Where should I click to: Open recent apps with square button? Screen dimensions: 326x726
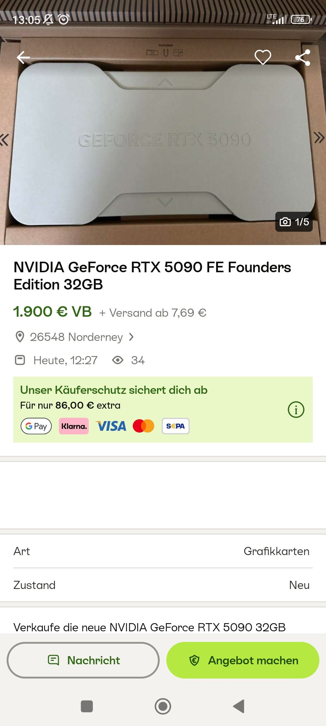pos(87,706)
